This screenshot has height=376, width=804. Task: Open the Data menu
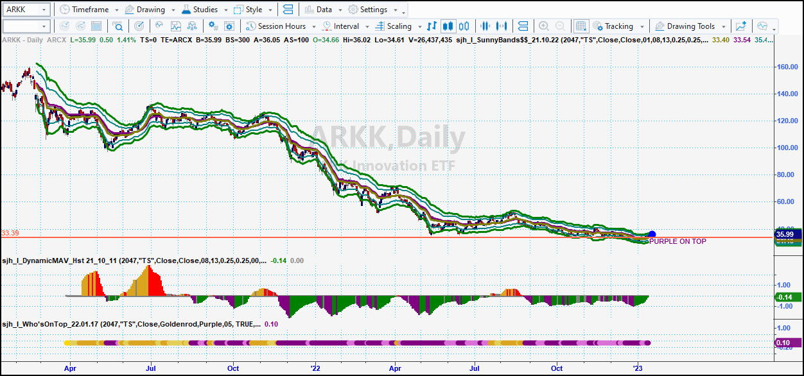point(319,10)
